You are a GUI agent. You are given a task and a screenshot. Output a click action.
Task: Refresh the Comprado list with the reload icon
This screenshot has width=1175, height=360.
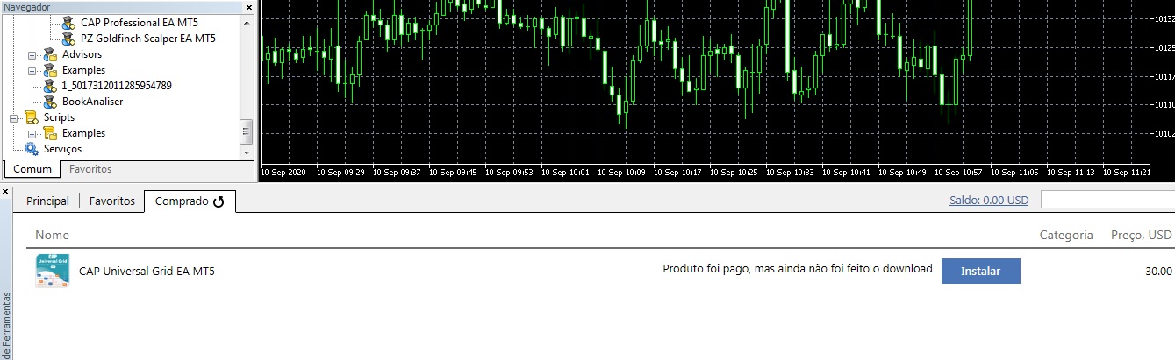pos(219,201)
